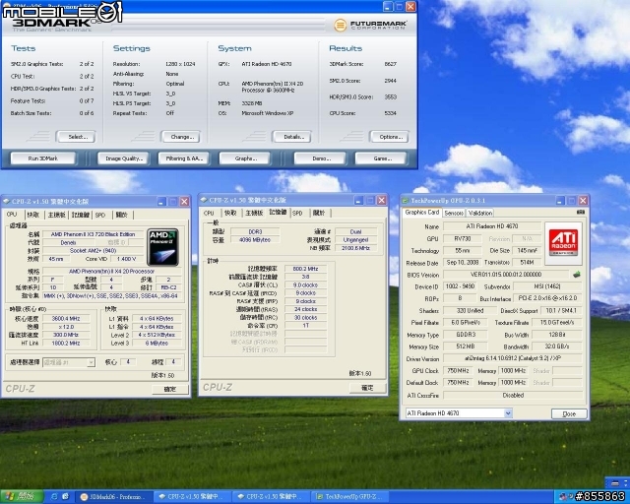This screenshot has height=504, width=630.
Task: Select Graphics Card tab in GPU-Z
Action: pos(422,213)
